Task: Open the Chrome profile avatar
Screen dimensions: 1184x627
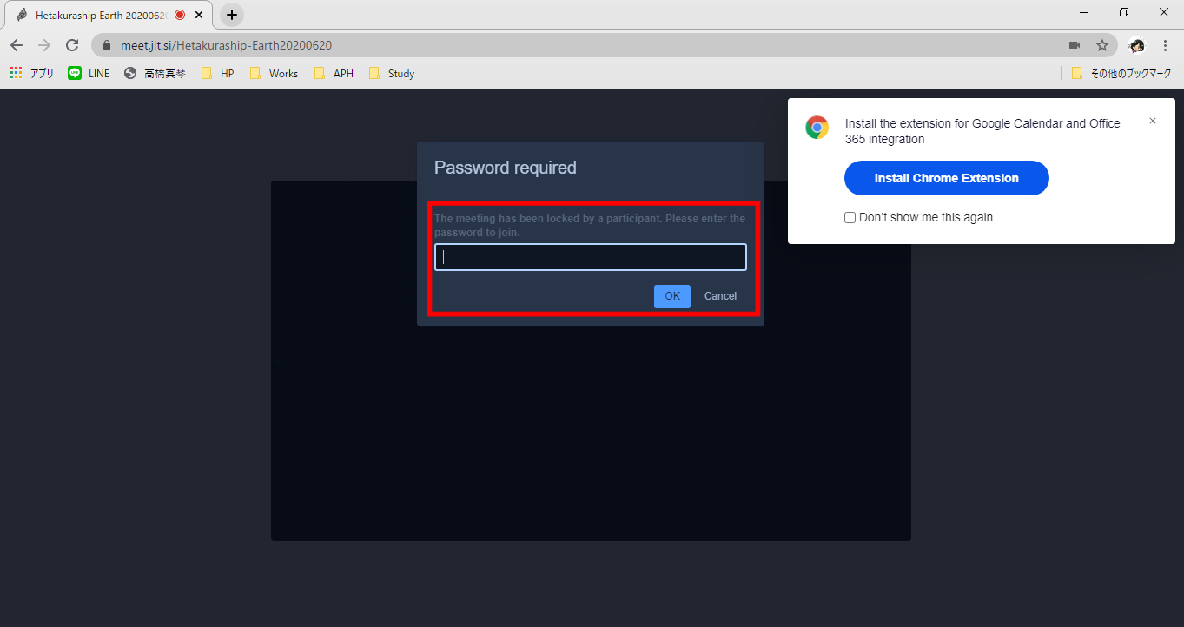Action: [1136, 45]
